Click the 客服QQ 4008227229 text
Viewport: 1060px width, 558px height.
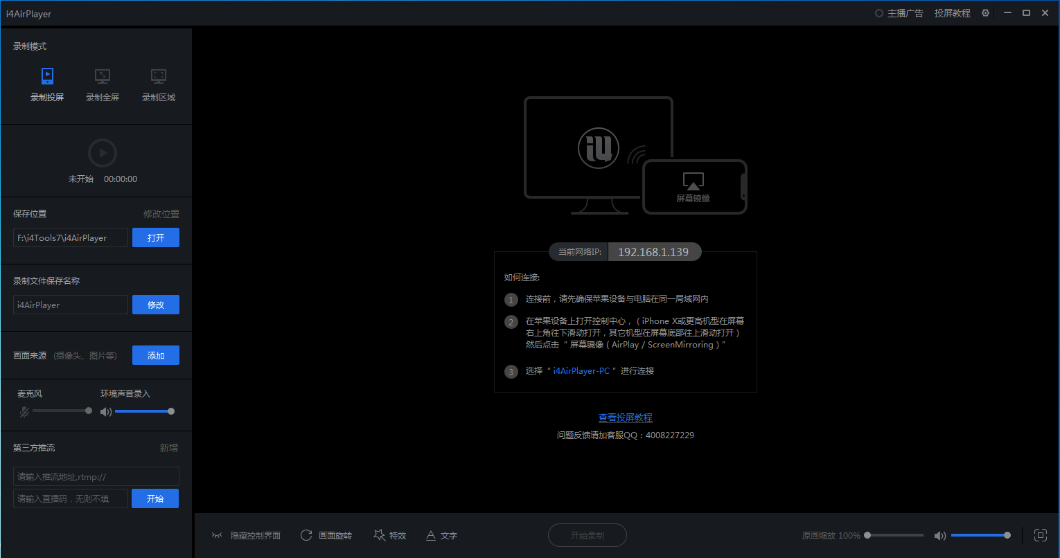[x=626, y=435]
